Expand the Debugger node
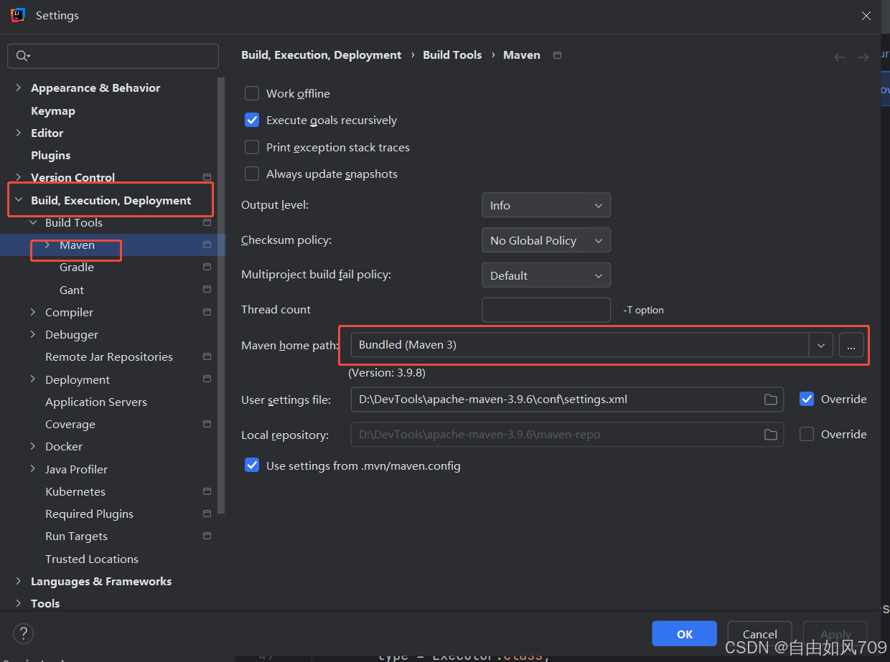 click(x=33, y=335)
